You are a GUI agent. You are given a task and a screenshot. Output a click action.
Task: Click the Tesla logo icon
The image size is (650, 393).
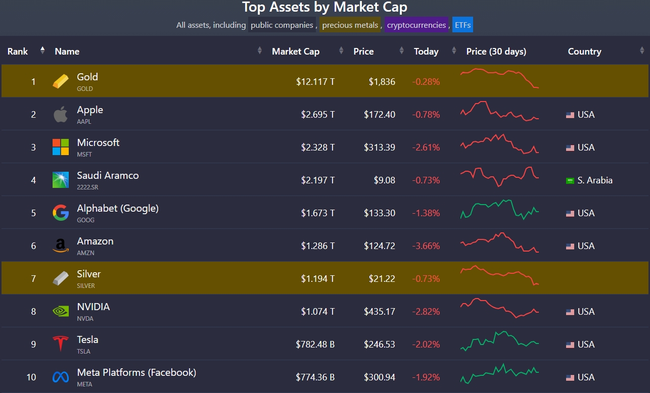(61, 344)
